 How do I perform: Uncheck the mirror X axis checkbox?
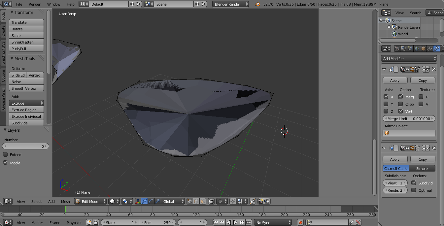(x=386, y=97)
